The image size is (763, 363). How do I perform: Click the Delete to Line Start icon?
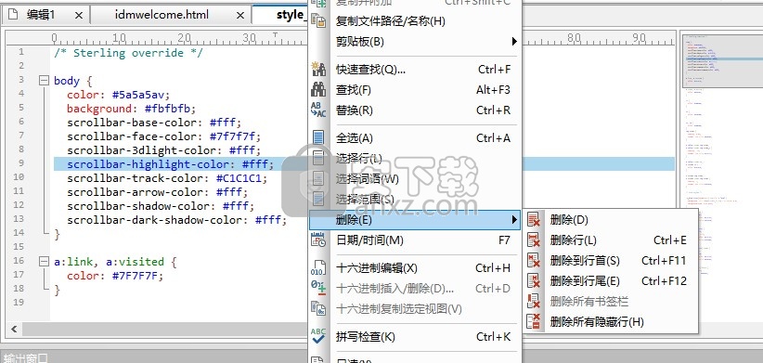coord(534,260)
